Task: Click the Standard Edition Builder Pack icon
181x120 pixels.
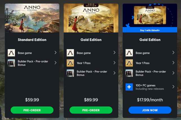Action: [x=12, y=63]
